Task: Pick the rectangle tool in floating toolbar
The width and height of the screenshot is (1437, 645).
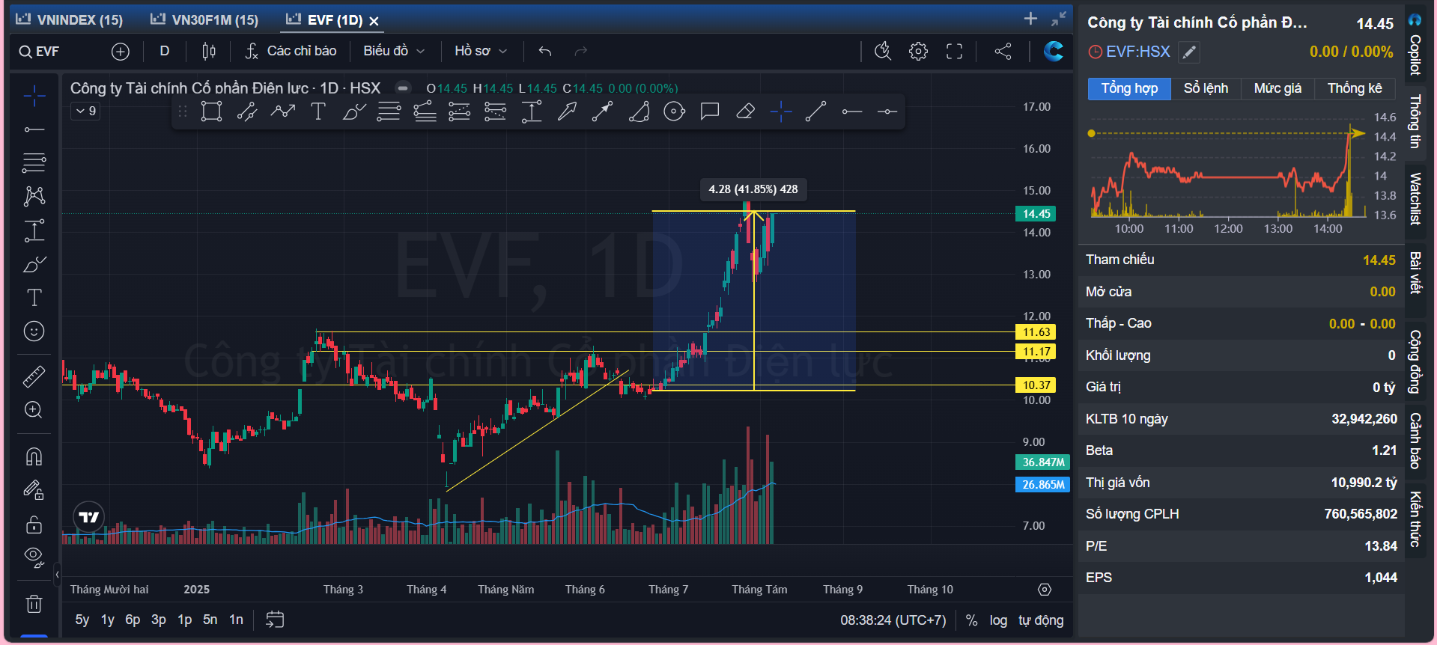Action: tap(212, 112)
